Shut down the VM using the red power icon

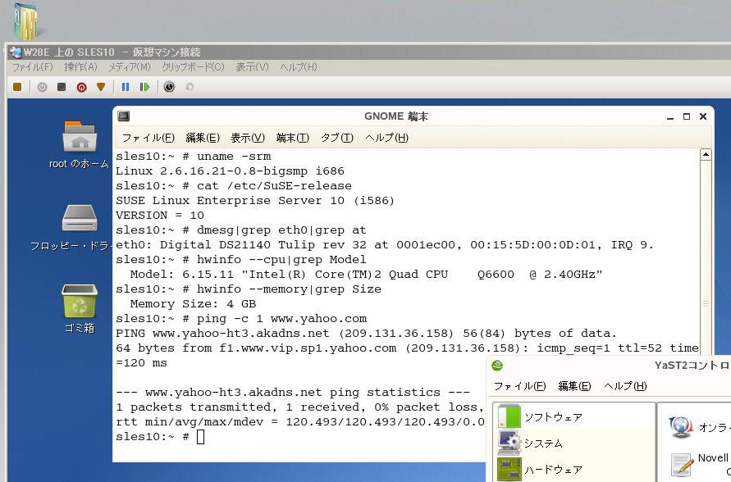[x=81, y=87]
